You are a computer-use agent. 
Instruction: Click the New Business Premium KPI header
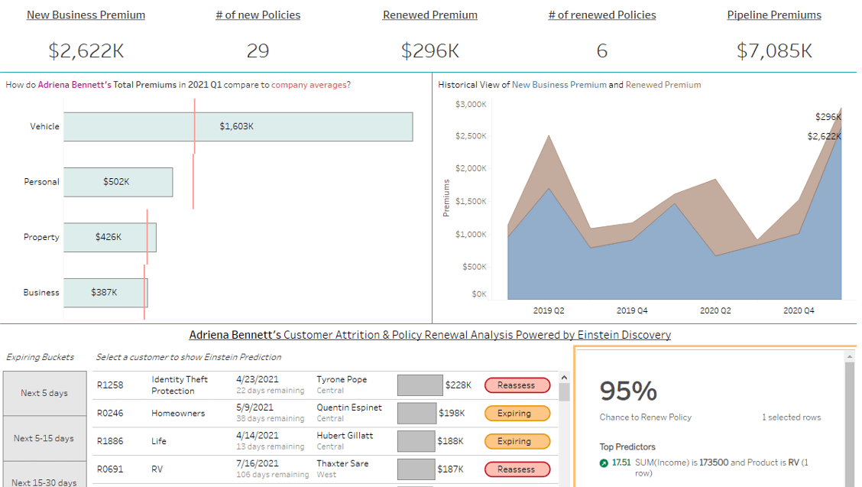[85, 15]
